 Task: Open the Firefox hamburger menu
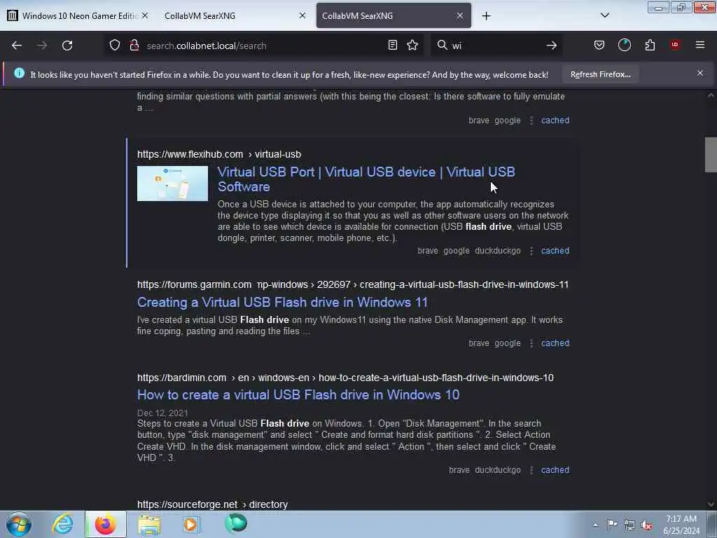[x=700, y=45]
